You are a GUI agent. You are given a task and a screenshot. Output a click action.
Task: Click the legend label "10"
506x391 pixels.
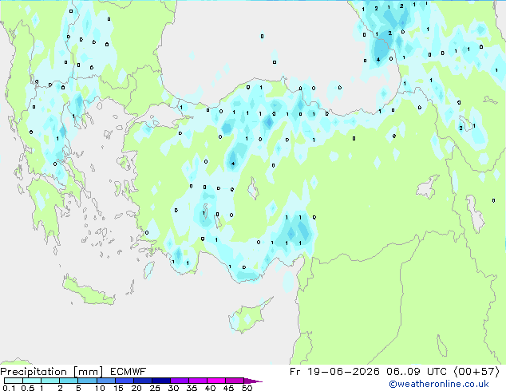point(100,388)
